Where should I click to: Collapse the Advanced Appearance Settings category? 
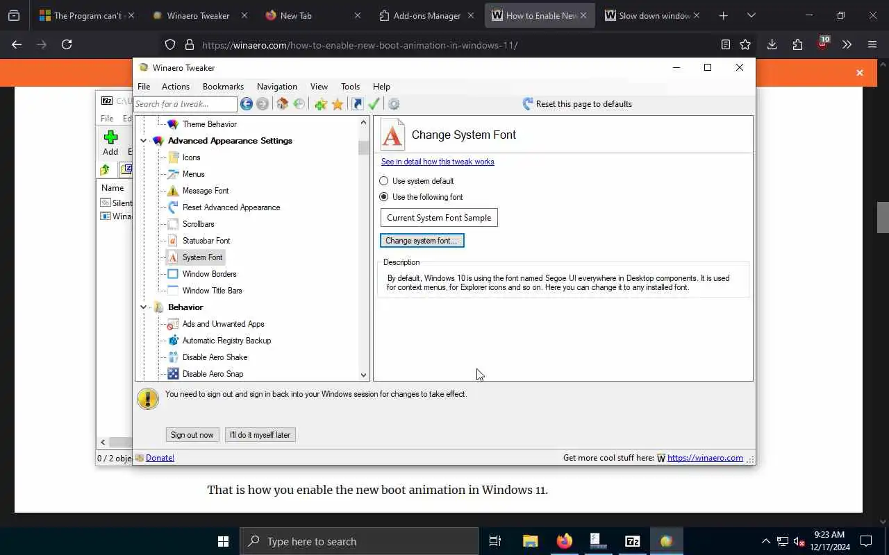144,141
